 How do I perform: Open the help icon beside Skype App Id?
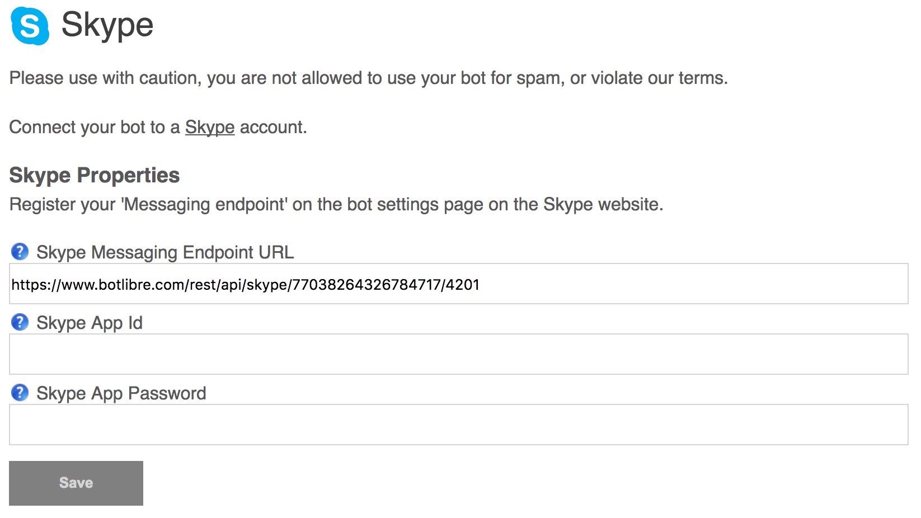[x=20, y=322]
